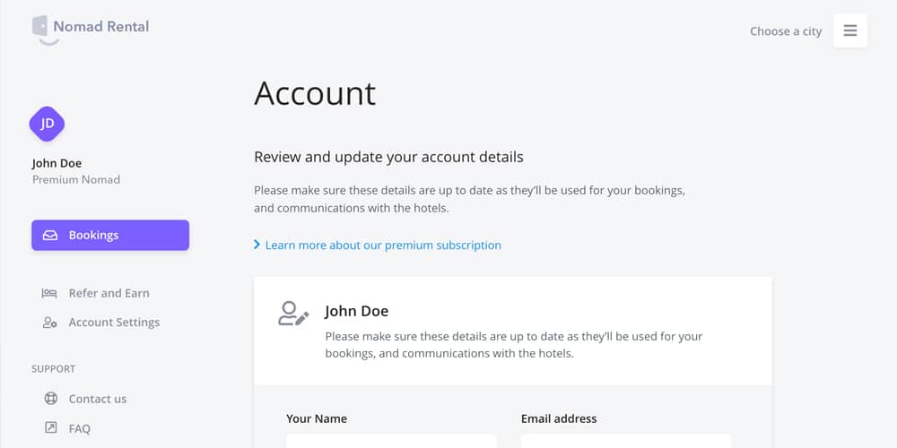Image resolution: width=897 pixels, height=448 pixels.
Task: Open Account Settings
Action: coord(114,323)
